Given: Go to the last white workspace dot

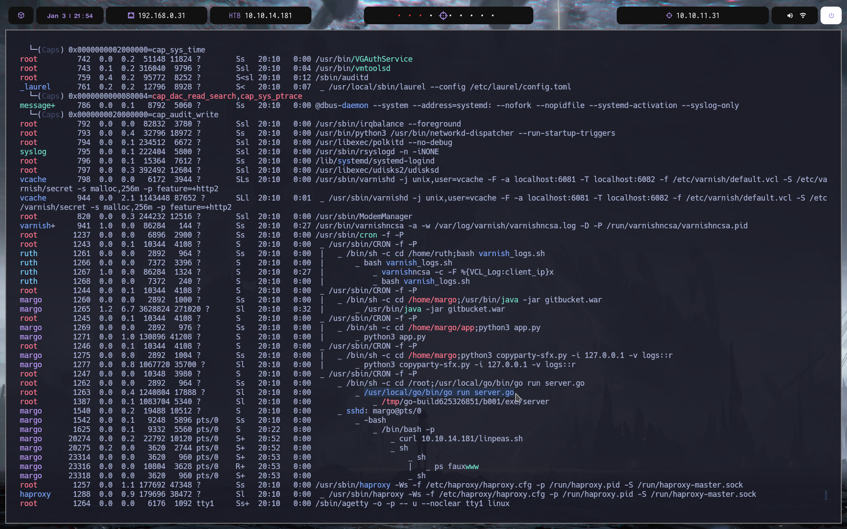Looking at the screenshot, I should pyautogui.click(x=493, y=15).
